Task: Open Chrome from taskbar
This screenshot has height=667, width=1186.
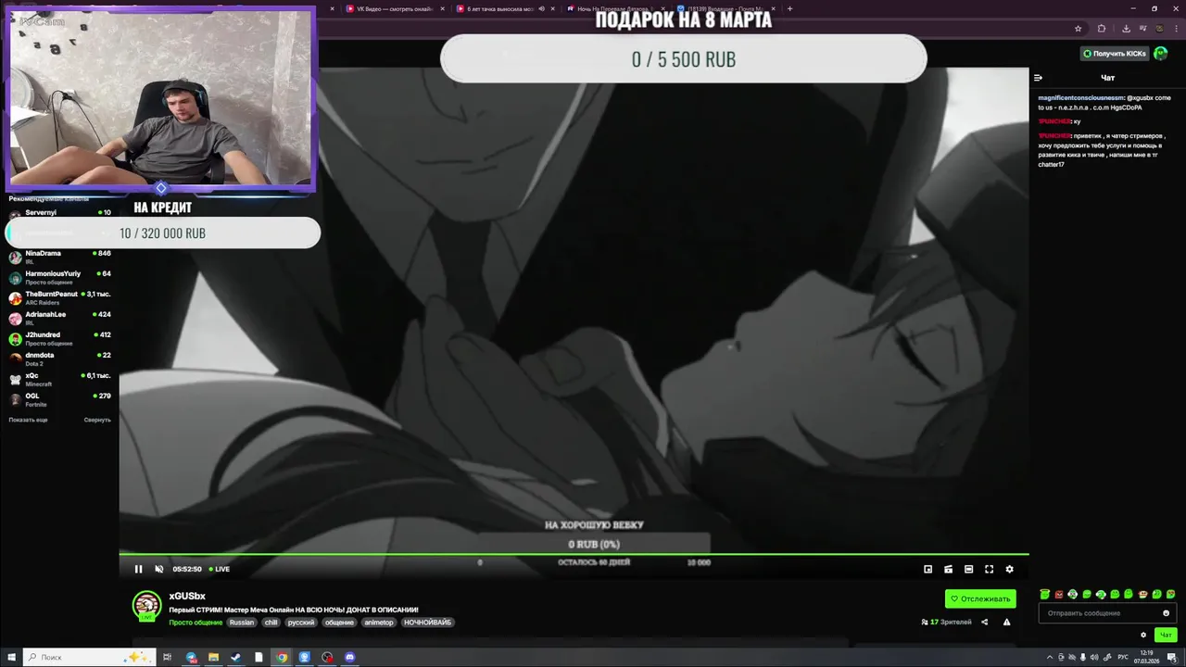Action: [282, 657]
